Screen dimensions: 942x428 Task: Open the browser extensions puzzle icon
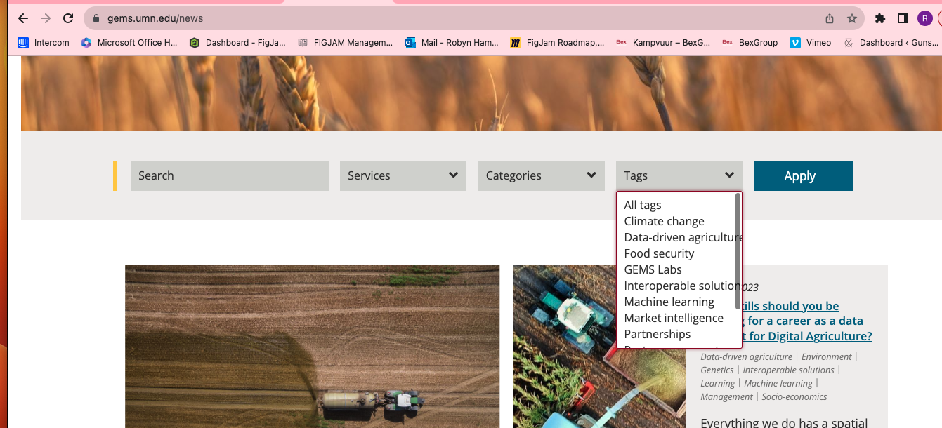(x=880, y=18)
